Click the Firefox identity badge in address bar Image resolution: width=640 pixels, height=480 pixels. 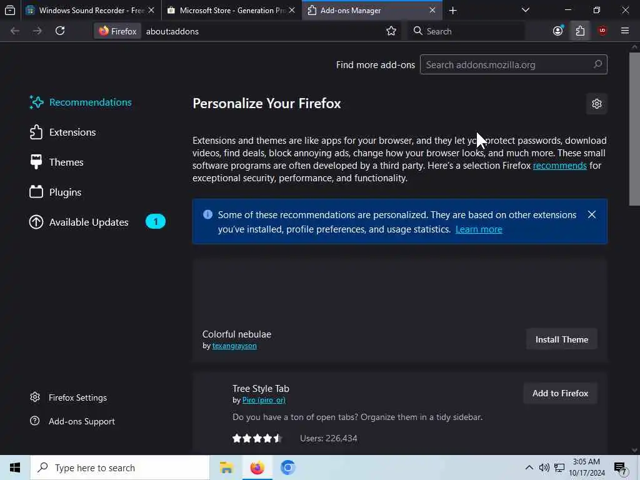click(x=117, y=31)
